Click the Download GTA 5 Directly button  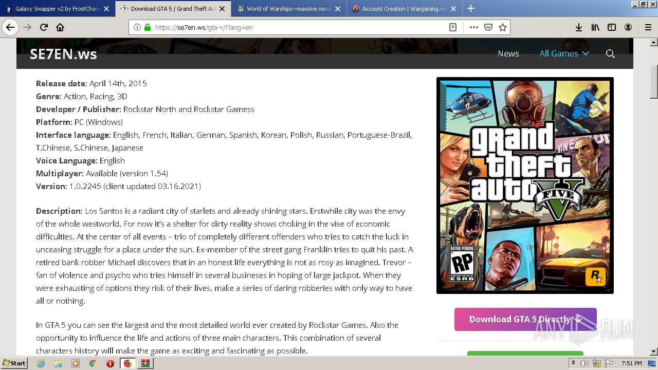tap(525, 319)
